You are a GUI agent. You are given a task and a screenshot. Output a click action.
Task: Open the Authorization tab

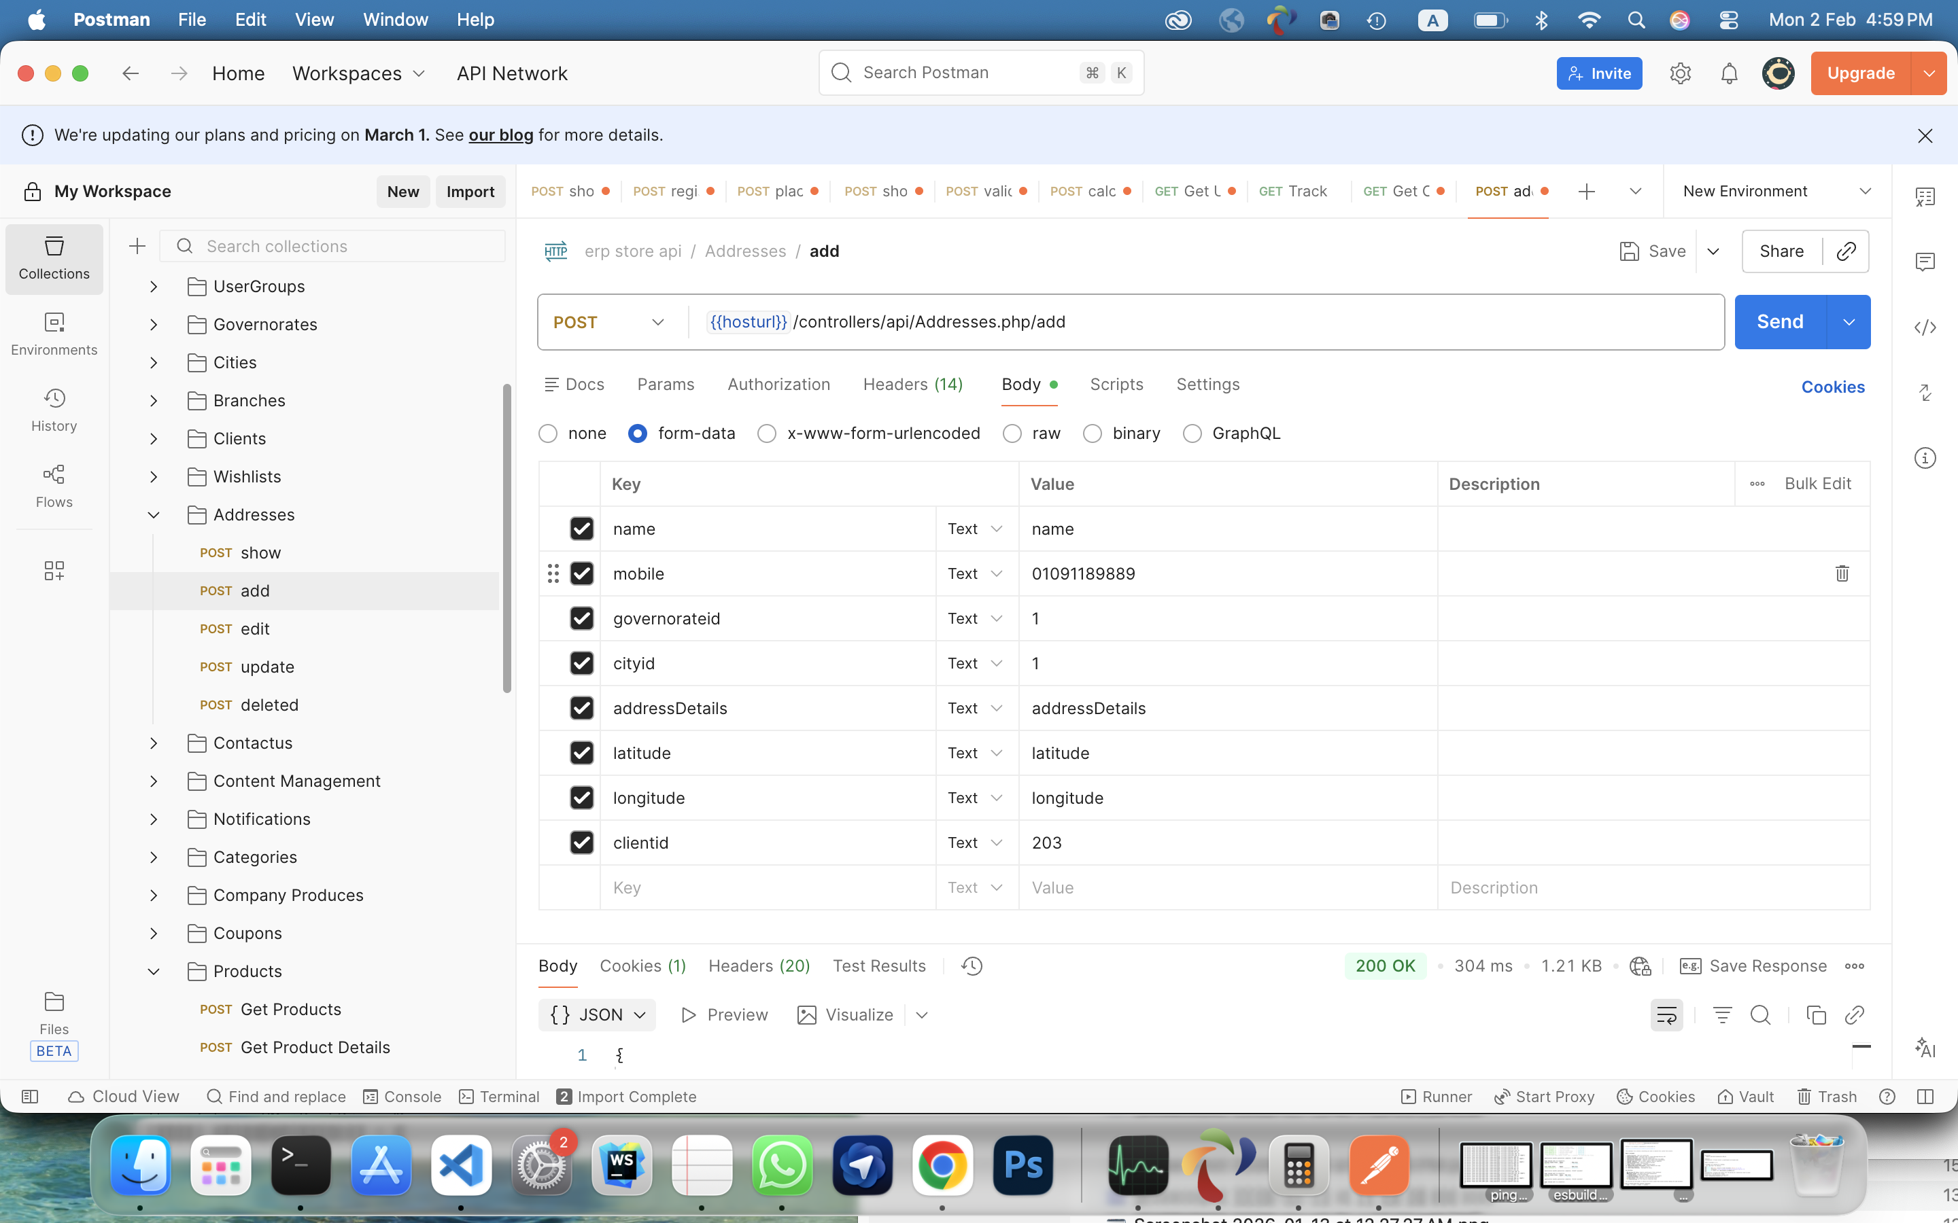(x=778, y=384)
